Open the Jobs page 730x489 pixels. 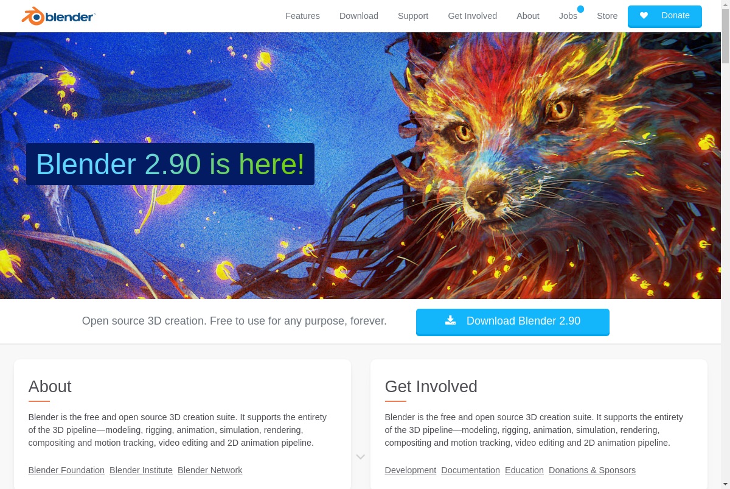pyautogui.click(x=568, y=16)
